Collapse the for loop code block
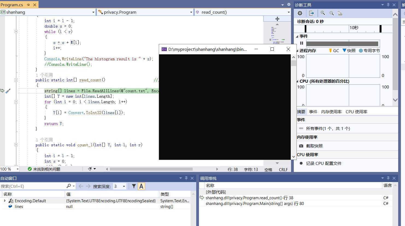Viewport: 405px width, 226px height. click(16, 102)
